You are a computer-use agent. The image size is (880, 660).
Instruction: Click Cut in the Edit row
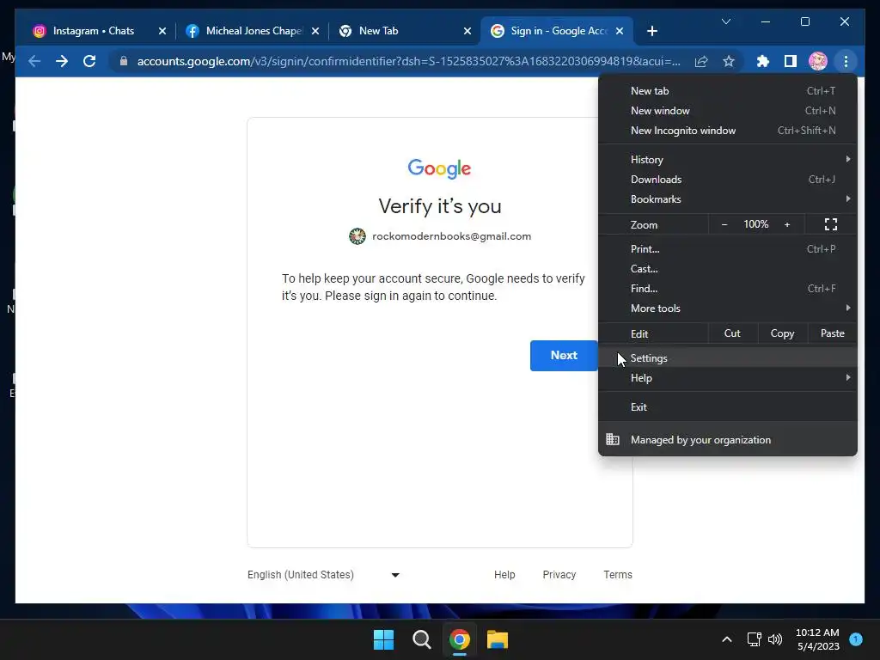pyautogui.click(x=732, y=333)
